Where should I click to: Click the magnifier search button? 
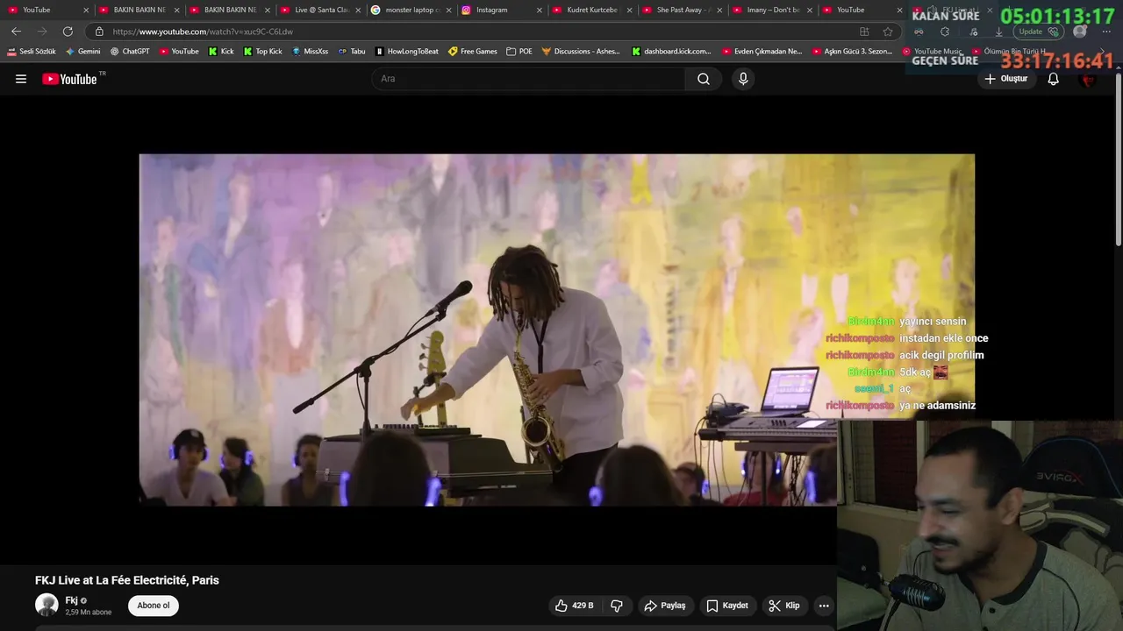point(704,79)
